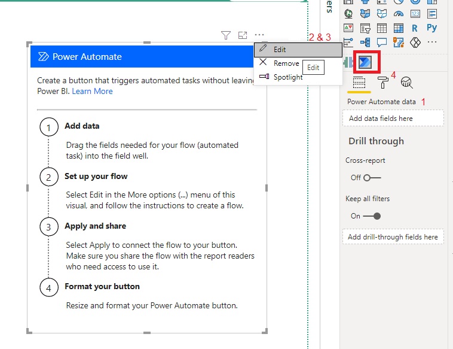
Task: Select the Filled map visual icon
Action: (365, 14)
